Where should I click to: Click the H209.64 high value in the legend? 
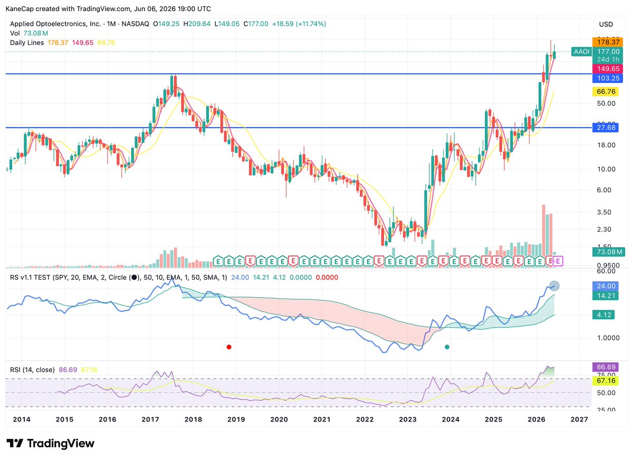coord(197,24)
